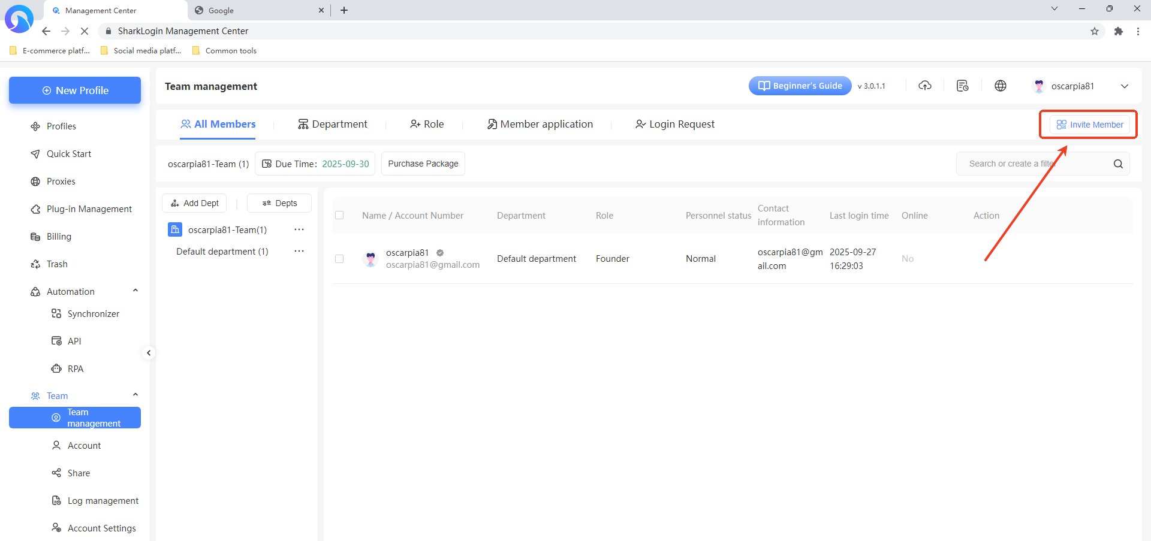Bookmark page with the star icon
1151x541 pixels.
(1095, 31)
